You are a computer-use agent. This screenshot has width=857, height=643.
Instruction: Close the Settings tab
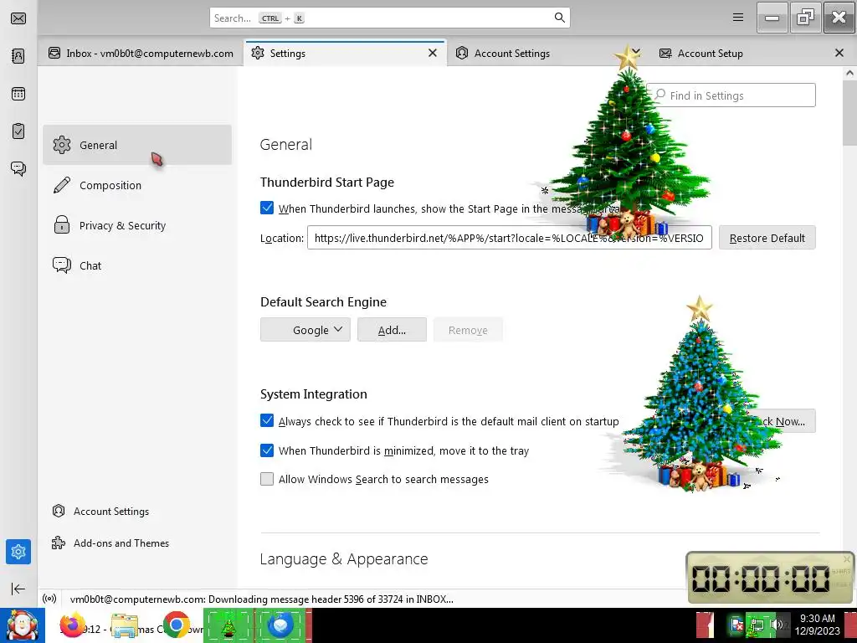tap(433, 53)
